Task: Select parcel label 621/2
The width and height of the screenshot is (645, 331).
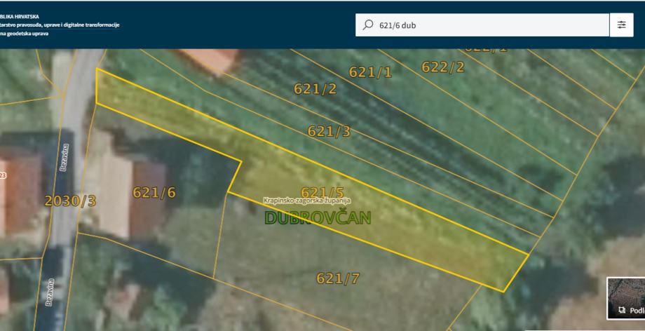Action: (315, 88)
